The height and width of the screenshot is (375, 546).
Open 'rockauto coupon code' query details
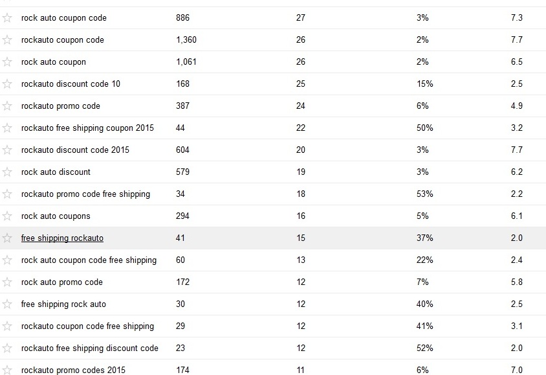(x=62, y=40)
